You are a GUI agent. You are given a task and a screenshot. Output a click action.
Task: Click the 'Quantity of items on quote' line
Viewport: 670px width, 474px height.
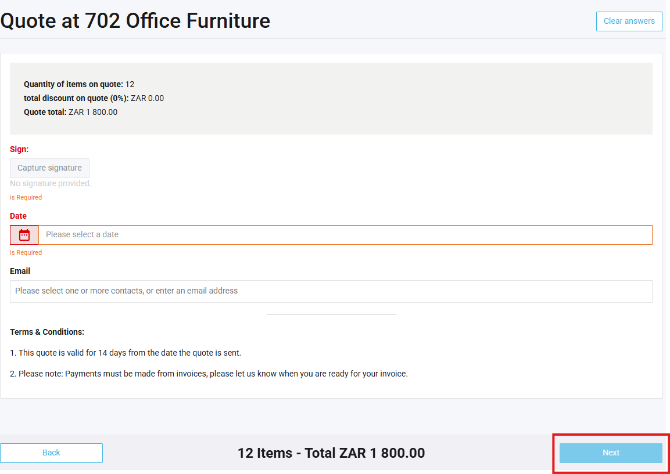pyautogui.click(x=79, y=84)
